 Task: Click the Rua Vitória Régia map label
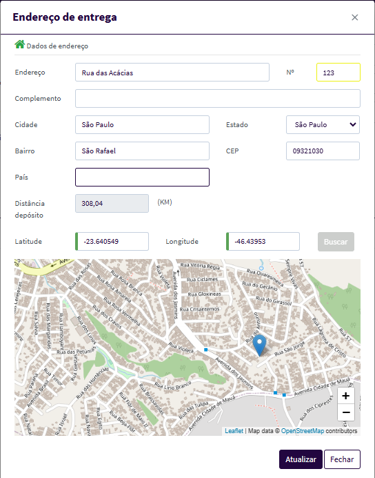(200, 266)
